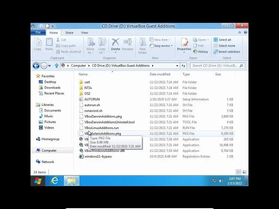Go up one level with Up arrow
279x209 pixels.
point(57,66)
